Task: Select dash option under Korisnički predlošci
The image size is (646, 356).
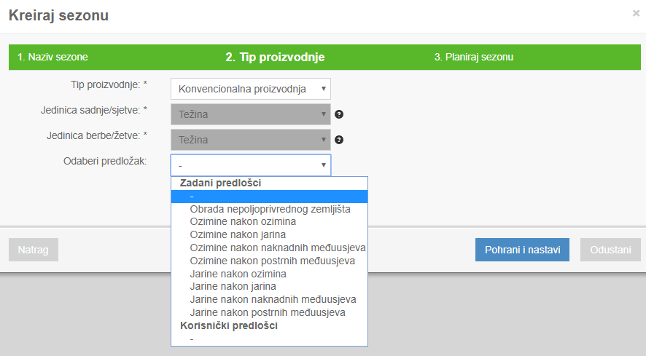Action: pyautogui.click(x=270, y=339)
